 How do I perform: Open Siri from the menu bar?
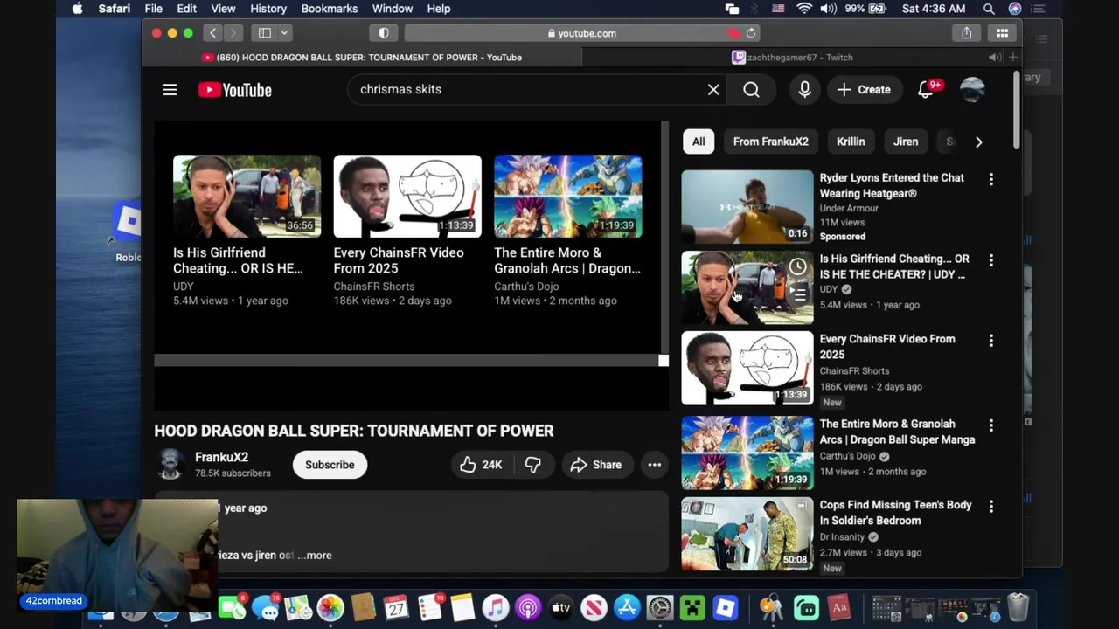pos(1015,9)
